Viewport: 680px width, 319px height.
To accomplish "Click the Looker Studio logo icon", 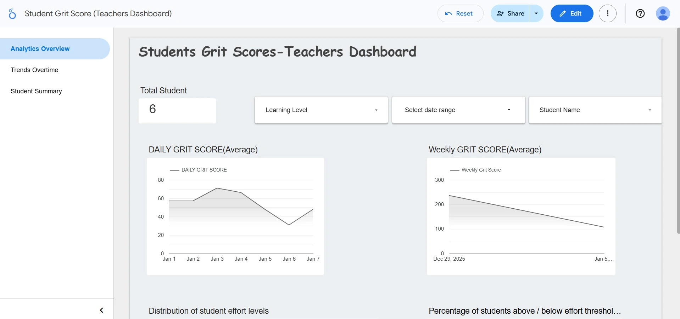I will (x=12, y=14).
